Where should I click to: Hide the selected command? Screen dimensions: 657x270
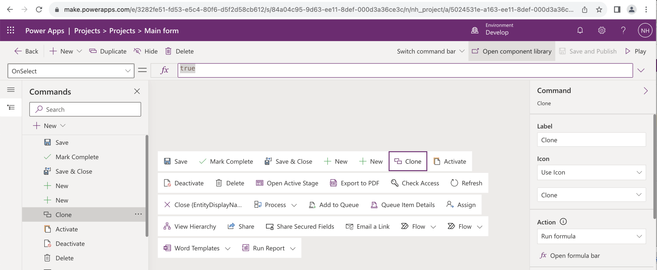pyautogui.click(x=145, y=51)
